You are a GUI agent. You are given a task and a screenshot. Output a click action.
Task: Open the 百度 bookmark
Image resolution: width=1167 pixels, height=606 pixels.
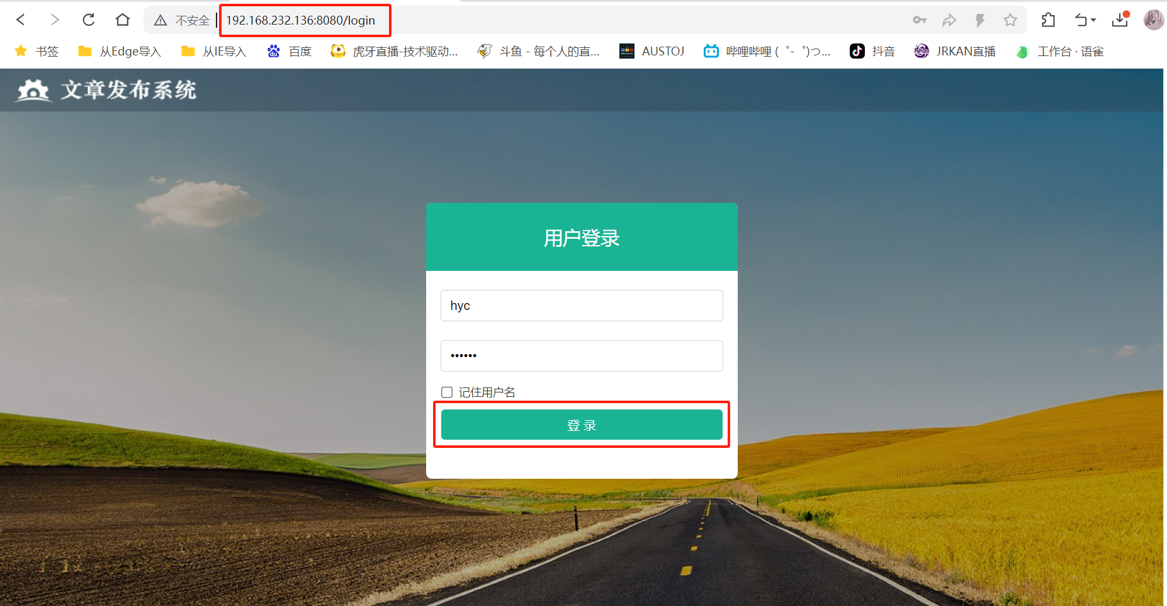[290, 51]
